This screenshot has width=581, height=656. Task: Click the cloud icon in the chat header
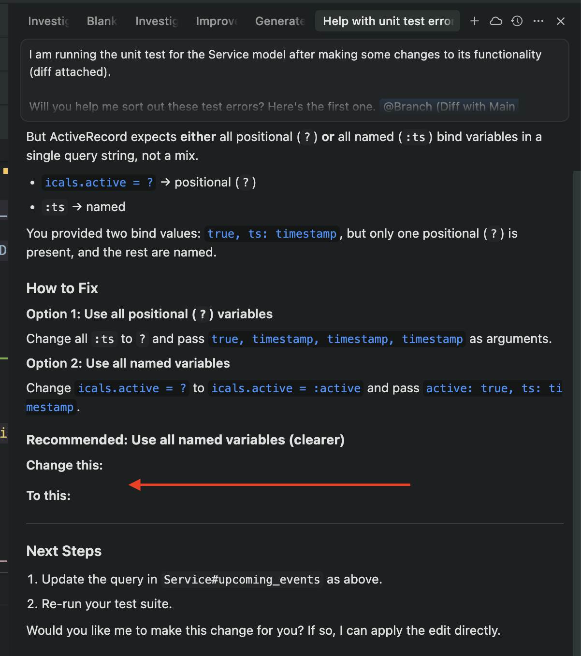[496, 21]
